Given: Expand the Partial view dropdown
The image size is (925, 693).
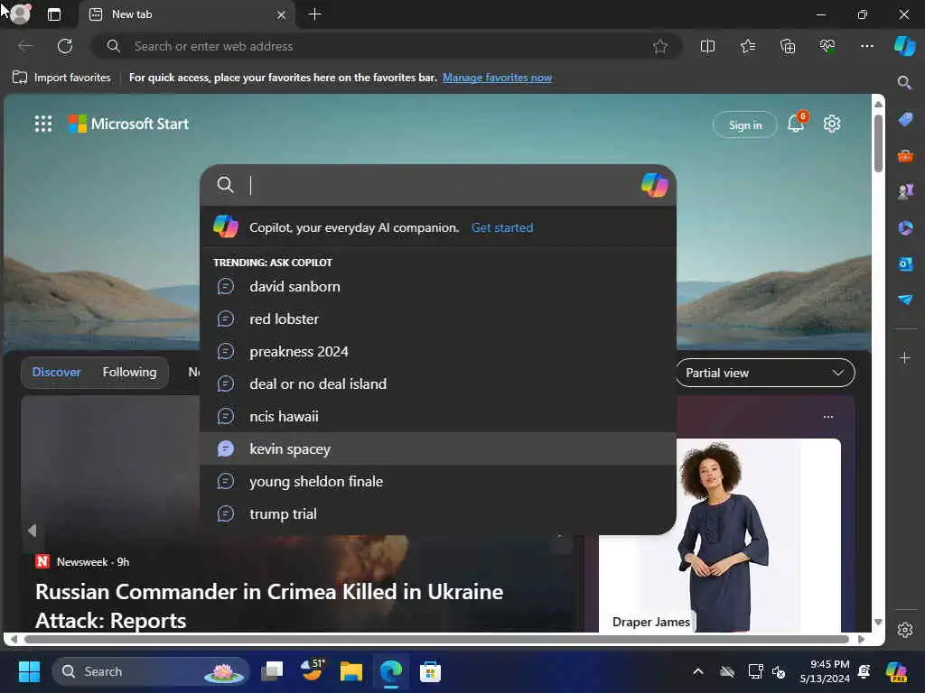Looking at the screenshot, I should coord(765,373).
